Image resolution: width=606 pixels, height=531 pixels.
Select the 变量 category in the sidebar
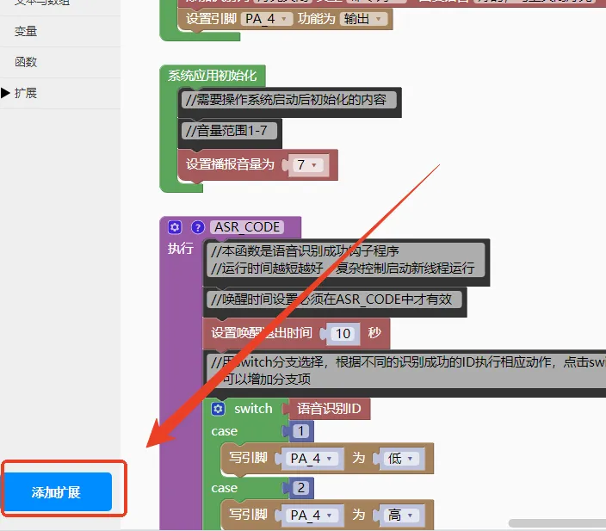(26, 31)
